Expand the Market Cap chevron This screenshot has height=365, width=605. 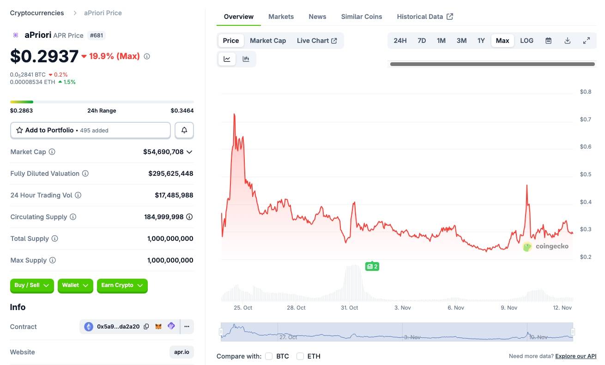click(x=189, y=152)
